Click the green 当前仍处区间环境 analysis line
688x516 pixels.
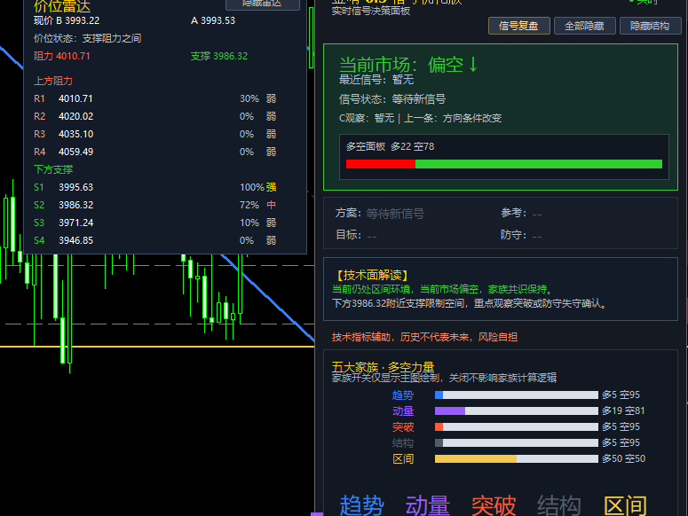point(444,290)
